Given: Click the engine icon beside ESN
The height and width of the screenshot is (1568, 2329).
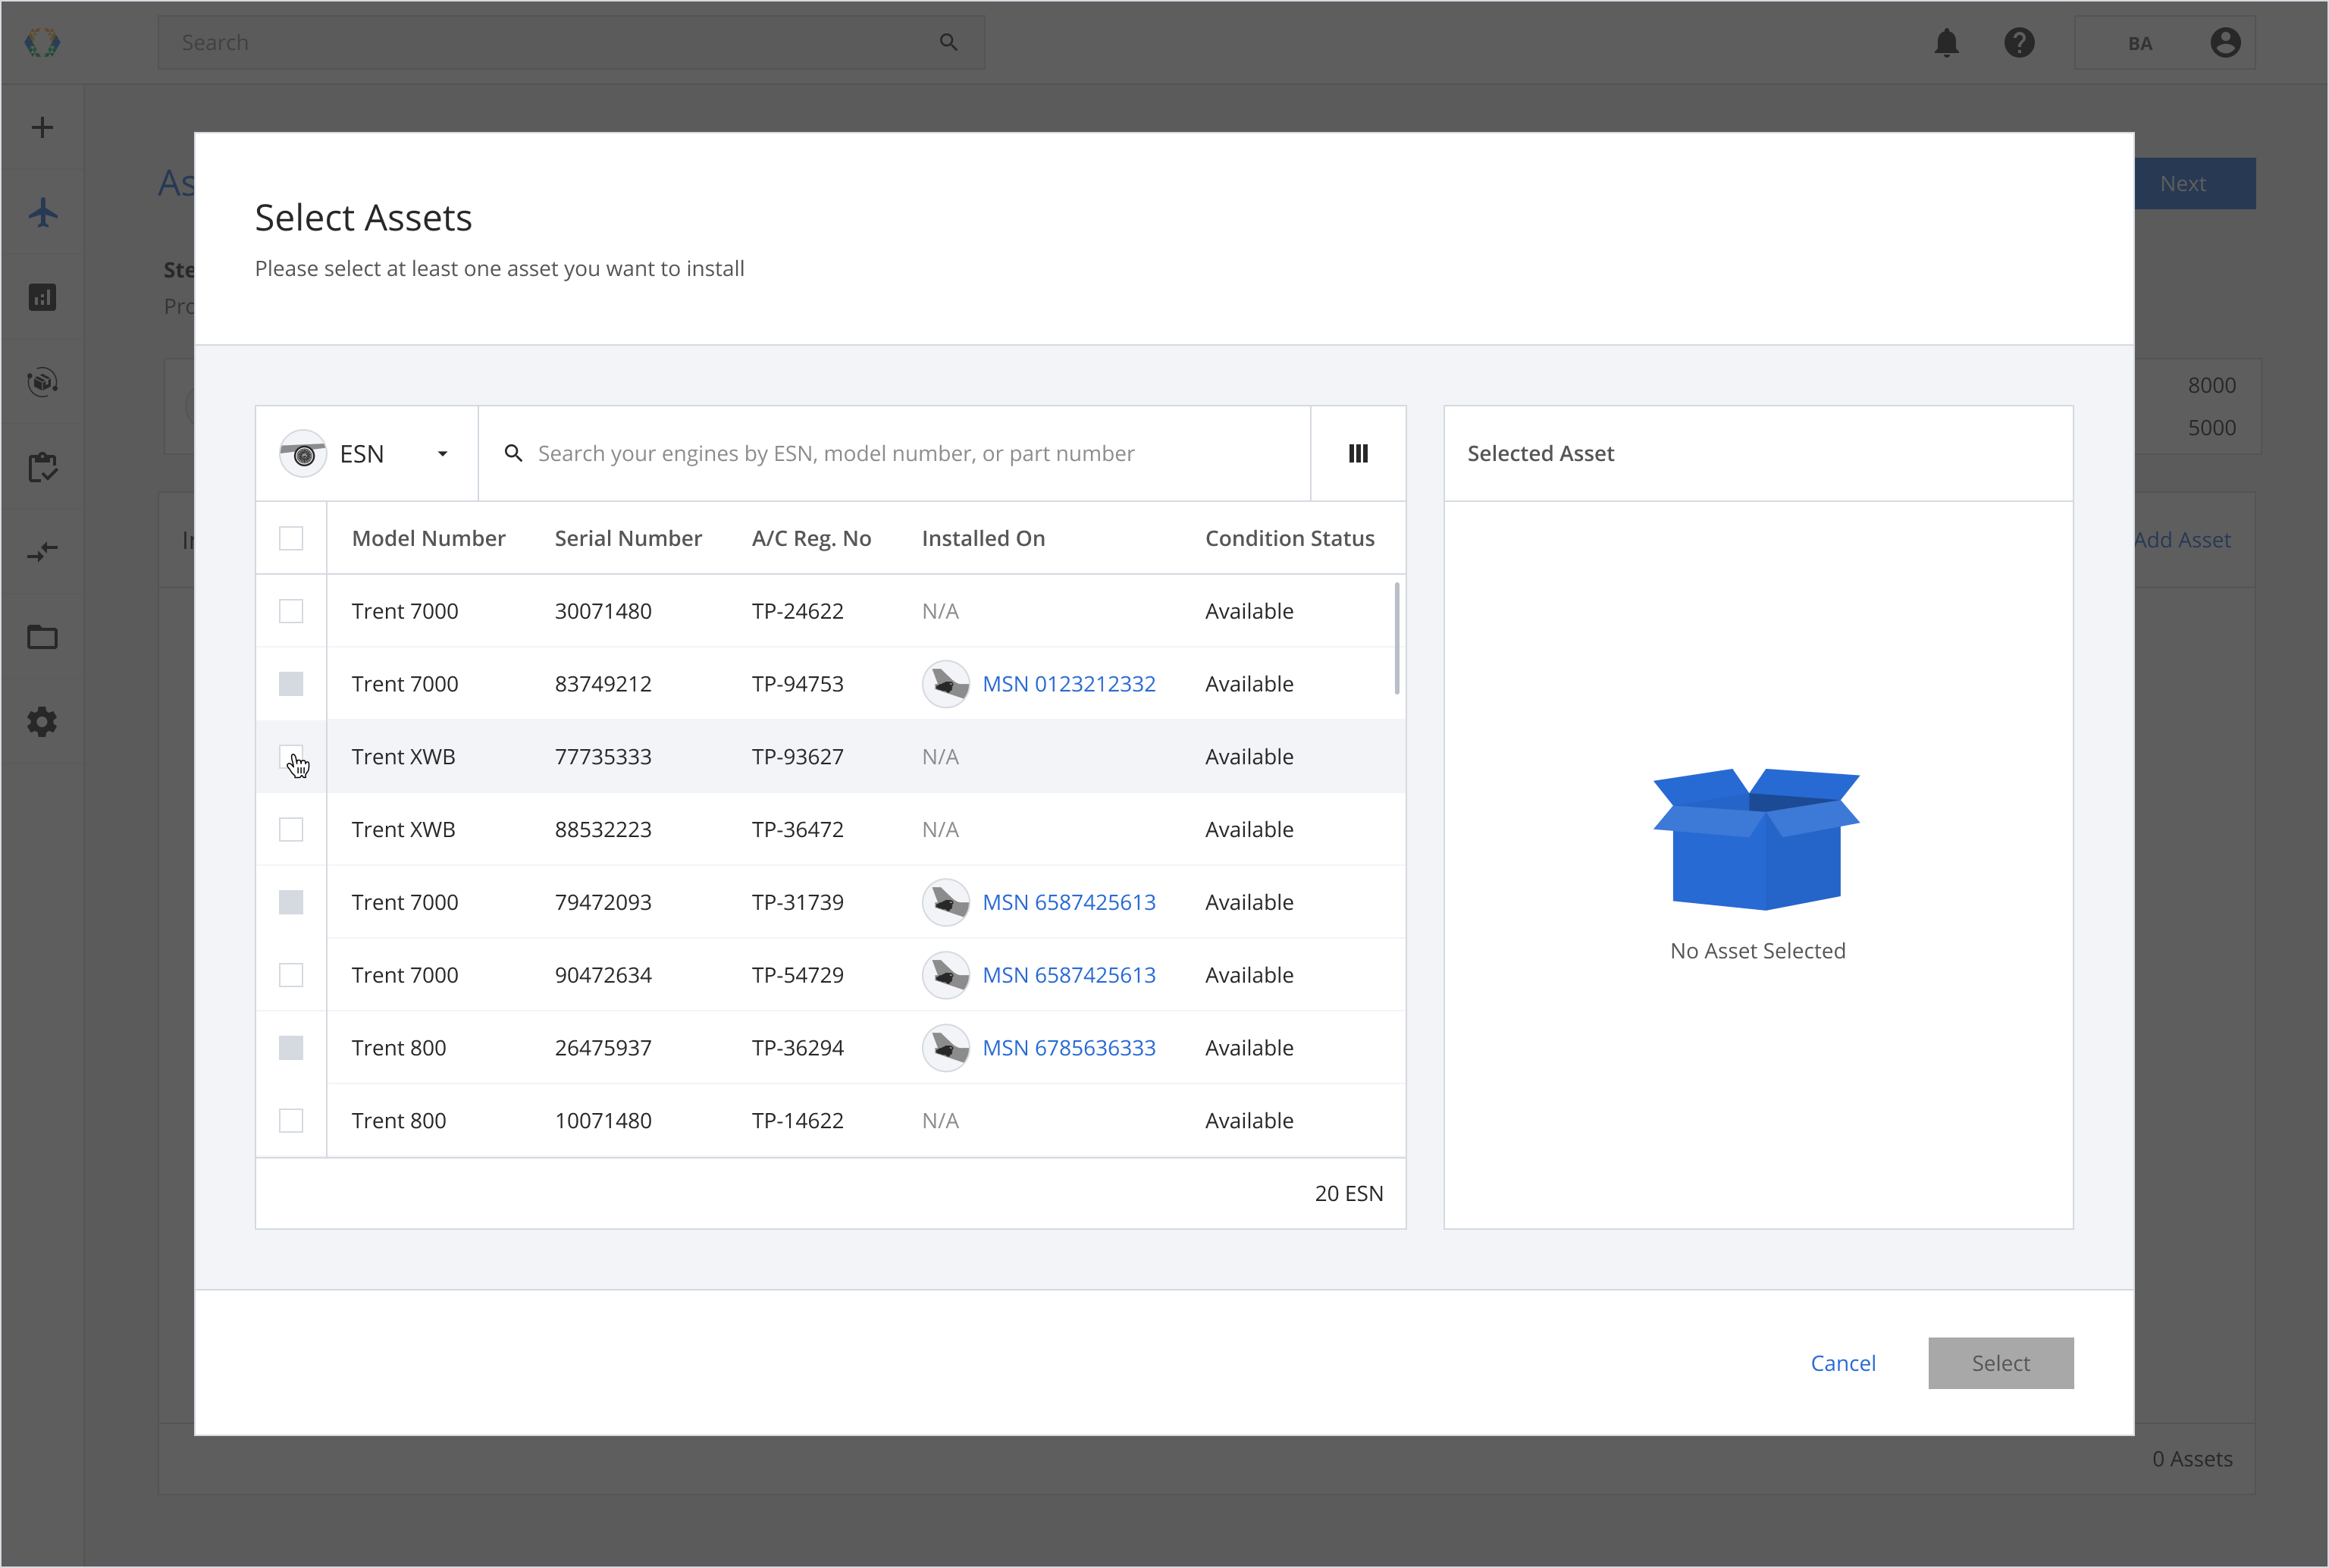Looking at the screenshot, I should pos(303,454).
